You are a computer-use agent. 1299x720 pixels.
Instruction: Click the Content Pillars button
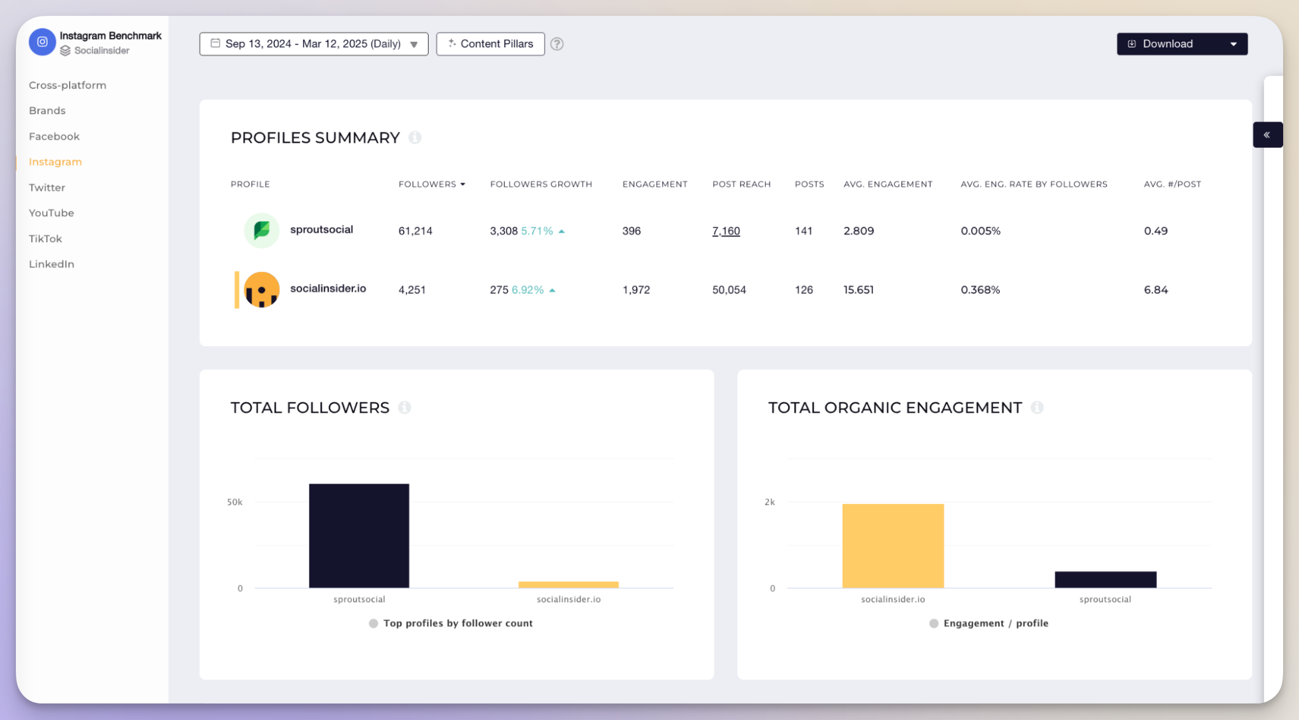click(490, 44)
